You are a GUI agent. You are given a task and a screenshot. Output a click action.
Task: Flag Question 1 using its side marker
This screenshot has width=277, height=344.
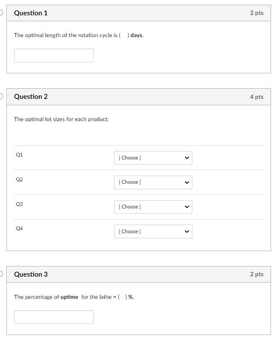click(1, 13)
